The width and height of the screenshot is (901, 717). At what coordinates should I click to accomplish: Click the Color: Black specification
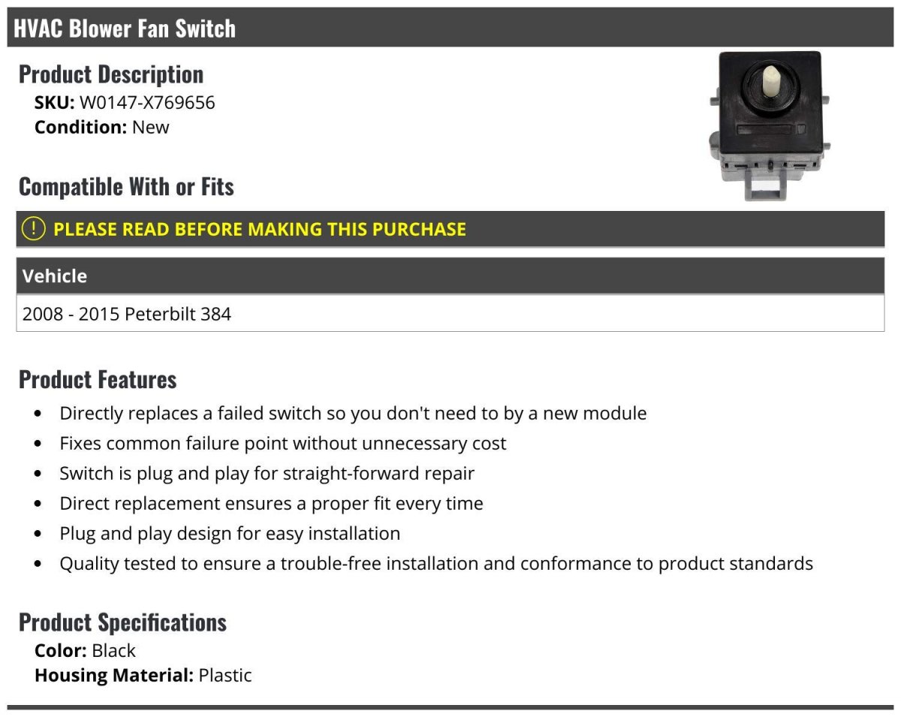point(86,650)
